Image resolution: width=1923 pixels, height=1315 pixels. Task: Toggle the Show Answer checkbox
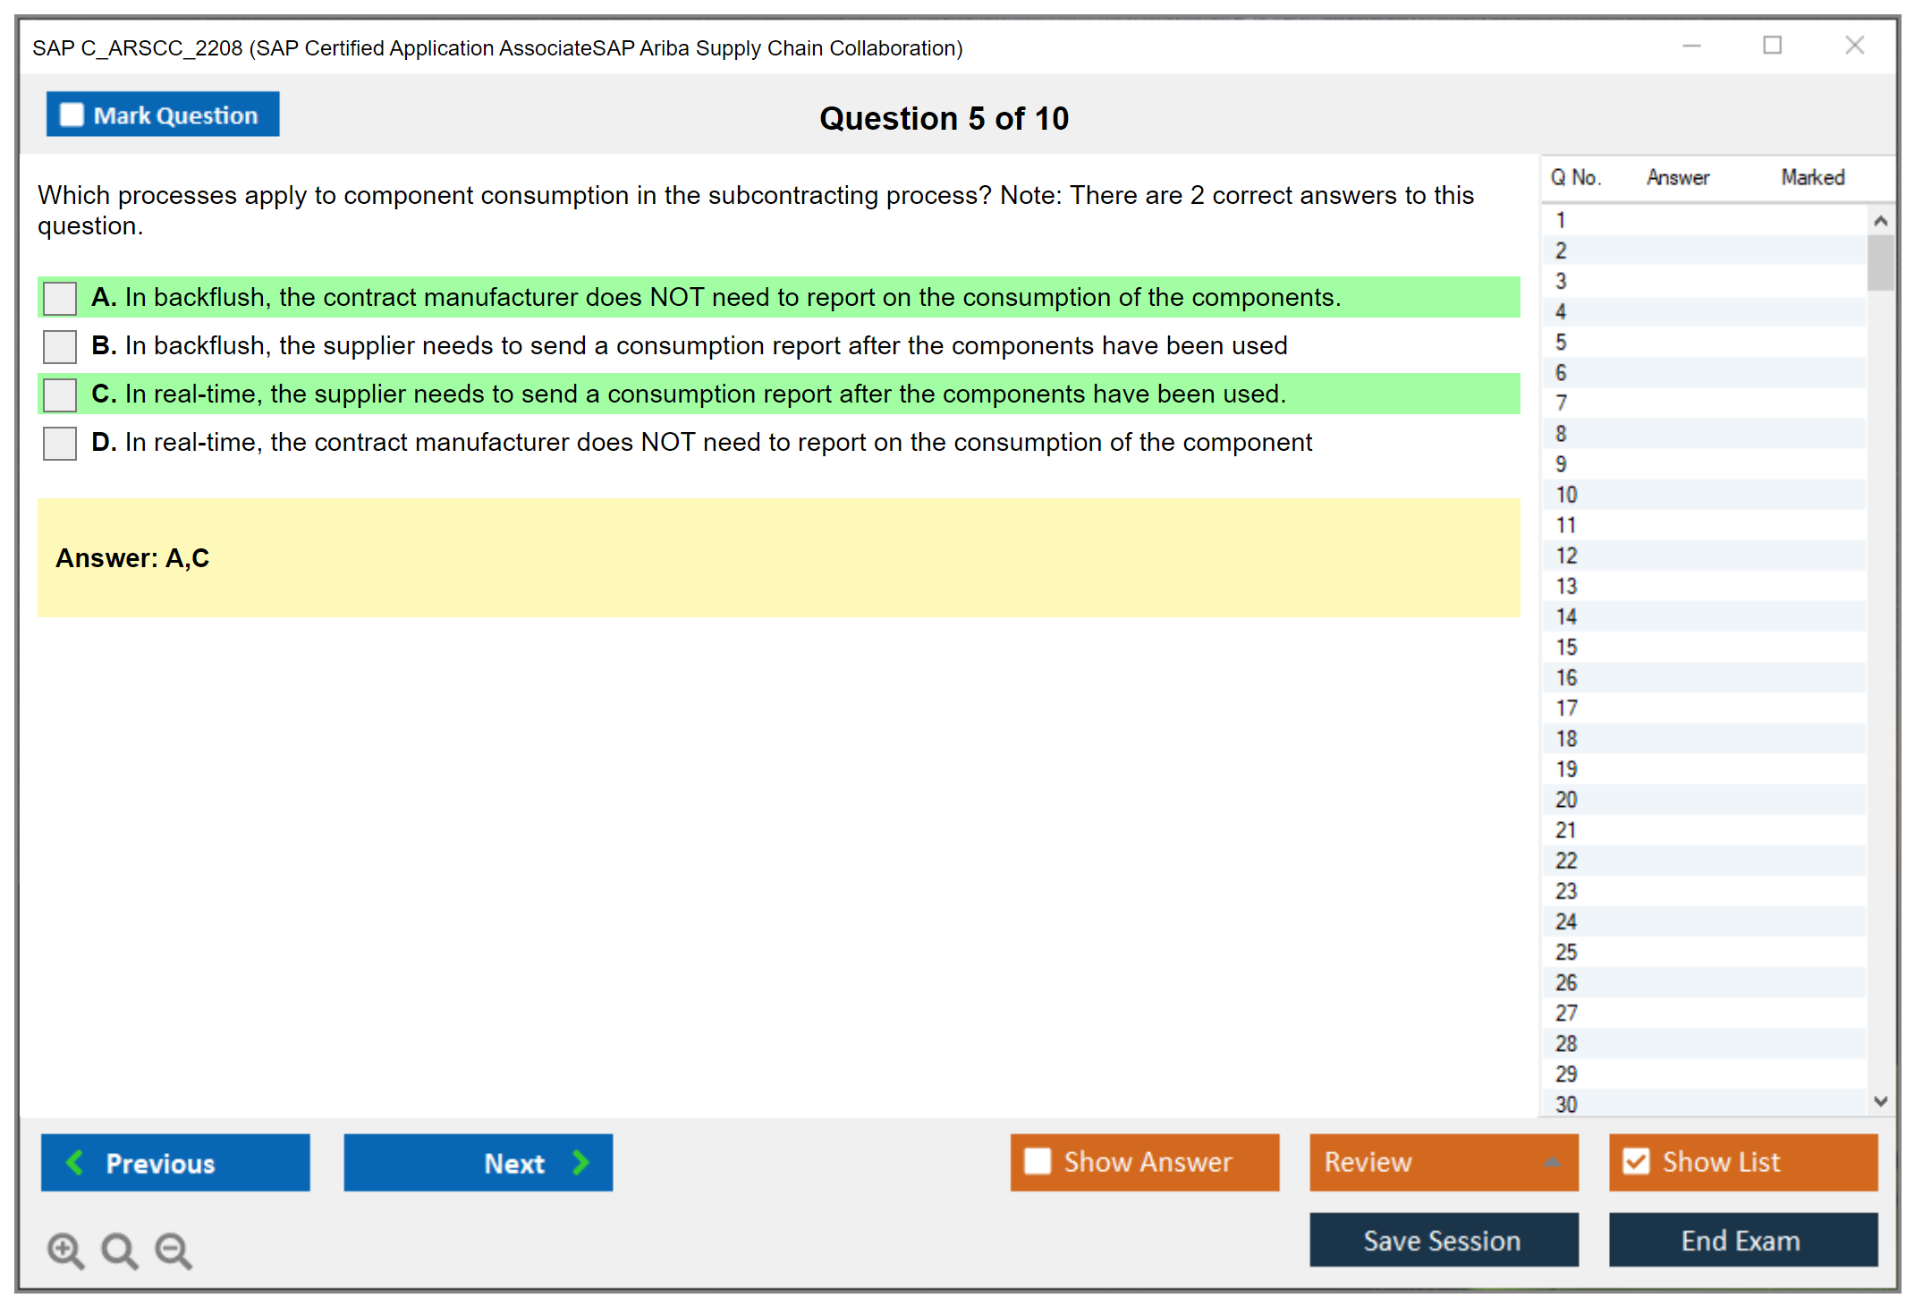click(x=1038, y=1161)
